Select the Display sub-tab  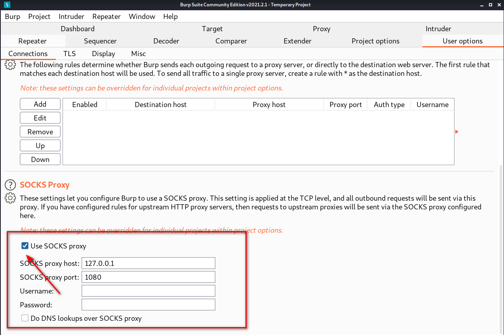coord(103,54)
